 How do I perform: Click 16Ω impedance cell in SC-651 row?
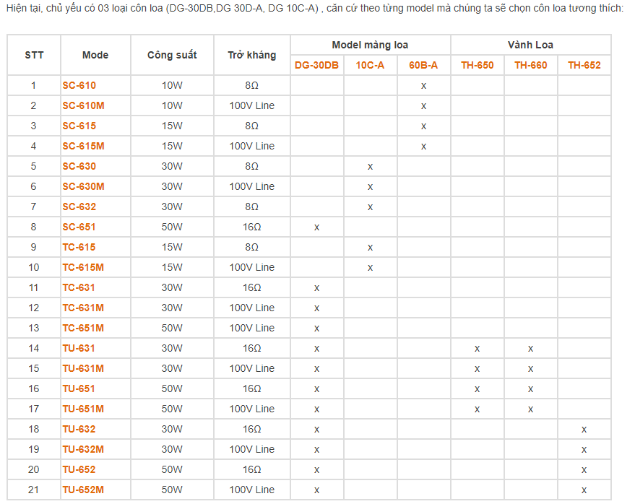(x=252, y=227)
